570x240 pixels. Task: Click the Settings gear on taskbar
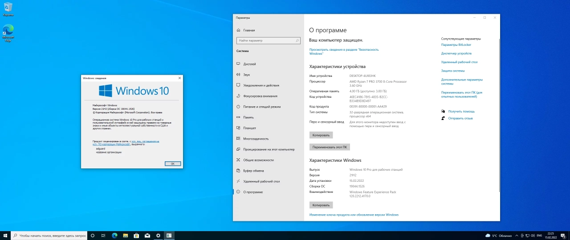(x=158, y=236)
